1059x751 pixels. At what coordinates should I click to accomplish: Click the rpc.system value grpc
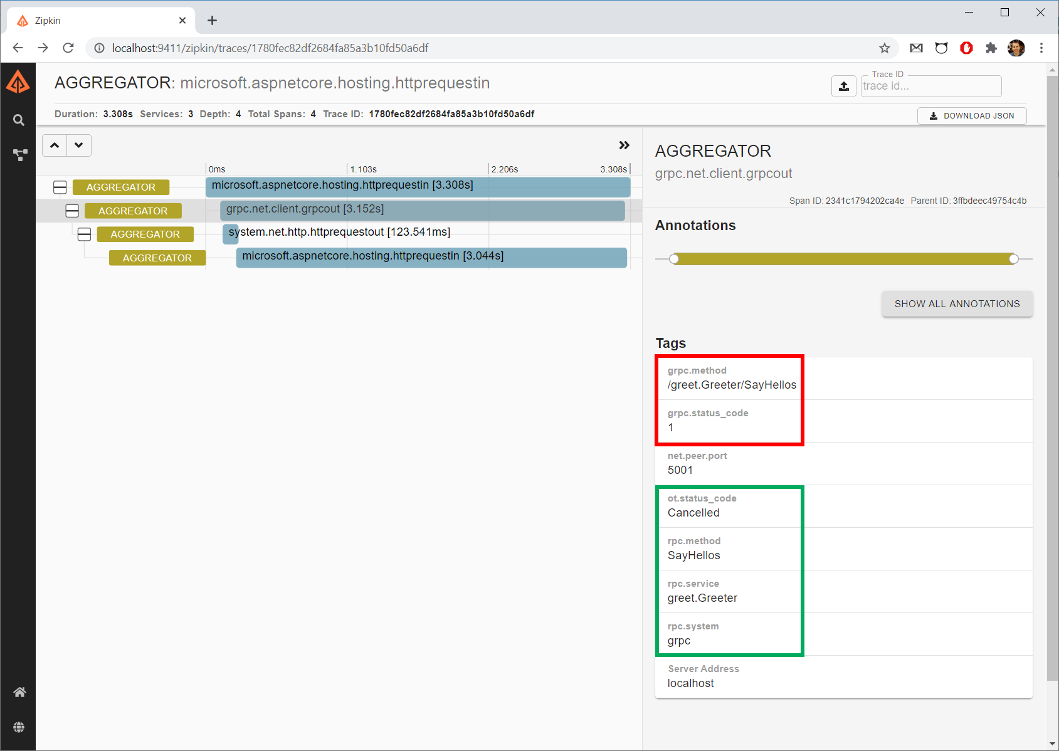pyautogui.click(x=679, y=641)
